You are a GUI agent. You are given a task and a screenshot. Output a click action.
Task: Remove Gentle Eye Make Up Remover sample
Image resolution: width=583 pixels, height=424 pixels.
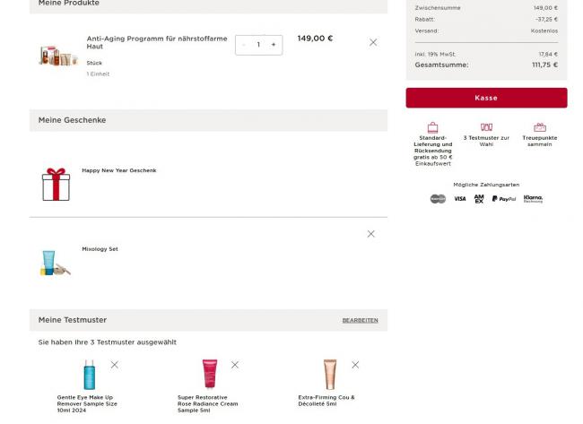click(114, 365)
